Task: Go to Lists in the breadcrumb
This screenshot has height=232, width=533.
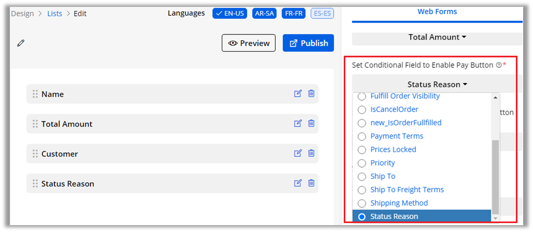Action: [x=55, y=13]
